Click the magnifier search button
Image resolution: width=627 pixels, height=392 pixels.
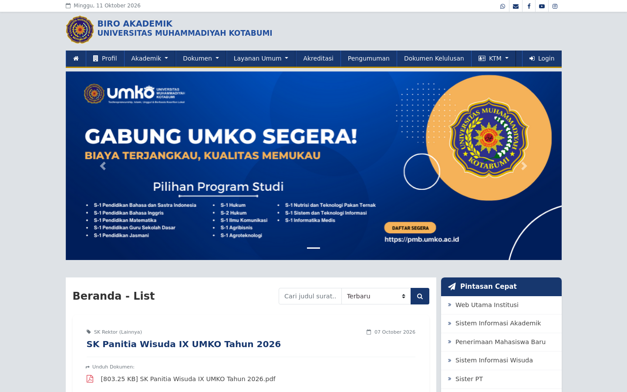click(x=420, y=296)
